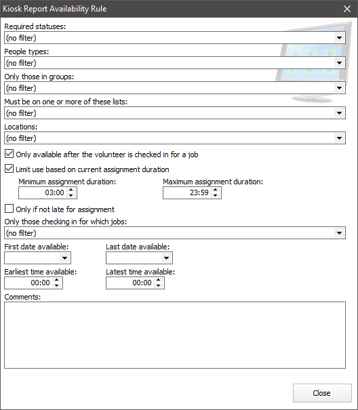The width and height of the screenshot is (358, 410).
Task: Lower latest time available using down arrow
Action: click(x=159, y=285)
